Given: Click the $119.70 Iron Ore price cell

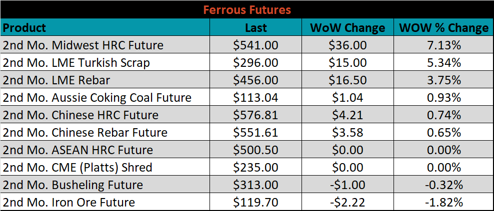Looking at the screenshot, I should [256, 202].
